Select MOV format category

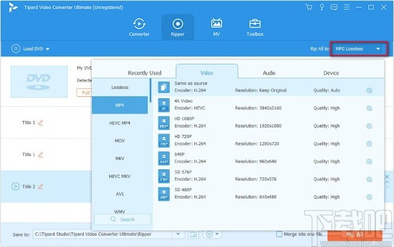click(x=120, y=141)
